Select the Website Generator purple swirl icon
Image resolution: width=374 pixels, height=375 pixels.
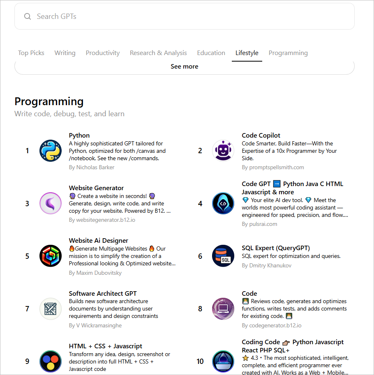(x=51, y=203)
